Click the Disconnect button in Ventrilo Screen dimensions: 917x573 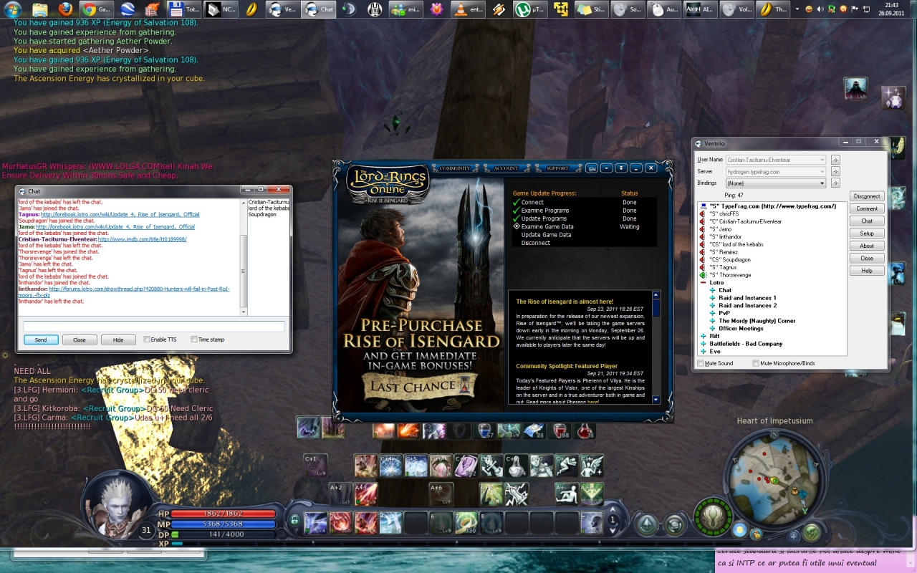[x=867, y=196]
